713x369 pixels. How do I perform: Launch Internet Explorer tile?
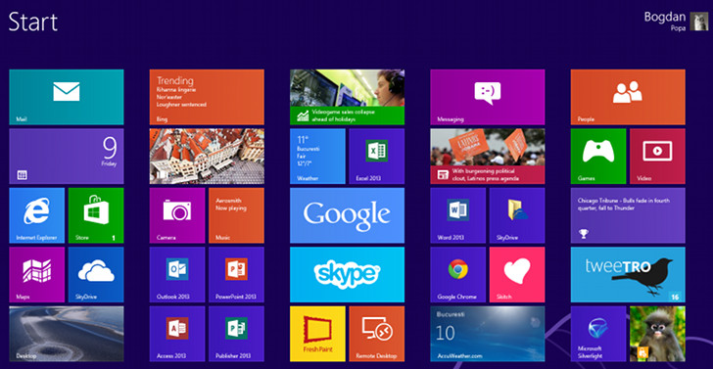(x=37, y=215)
